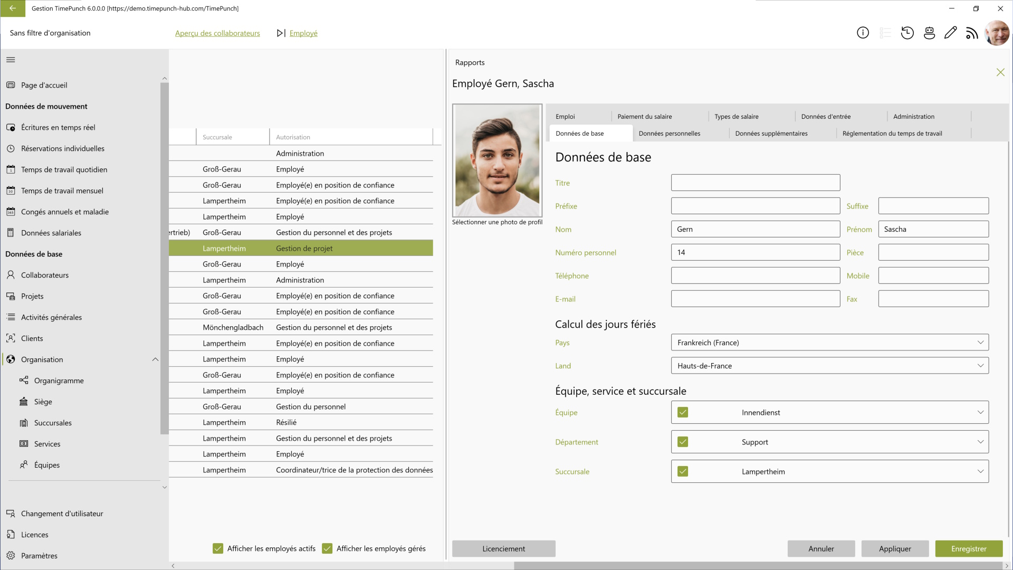Open Écritures en temps réel
This screenshot has width=1013, height=570.
(x=58, y=127)
